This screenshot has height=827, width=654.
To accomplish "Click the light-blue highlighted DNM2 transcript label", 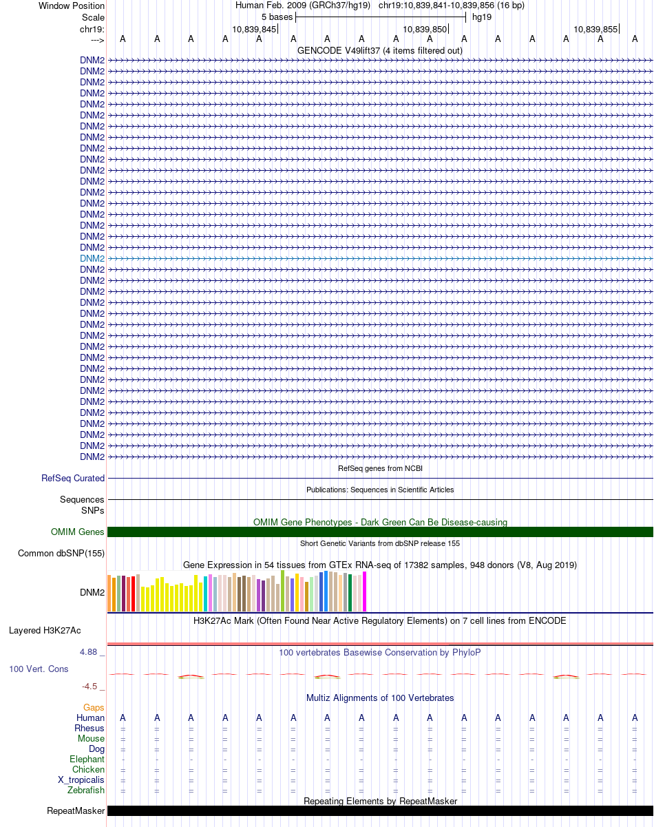I will coord(92,258).
